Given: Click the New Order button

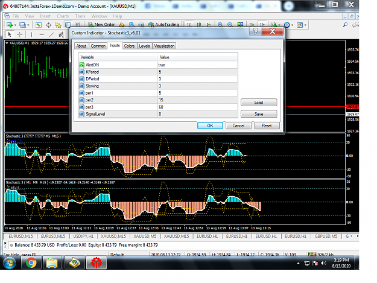Looking at the screenshot, I should tap(101, 25).
